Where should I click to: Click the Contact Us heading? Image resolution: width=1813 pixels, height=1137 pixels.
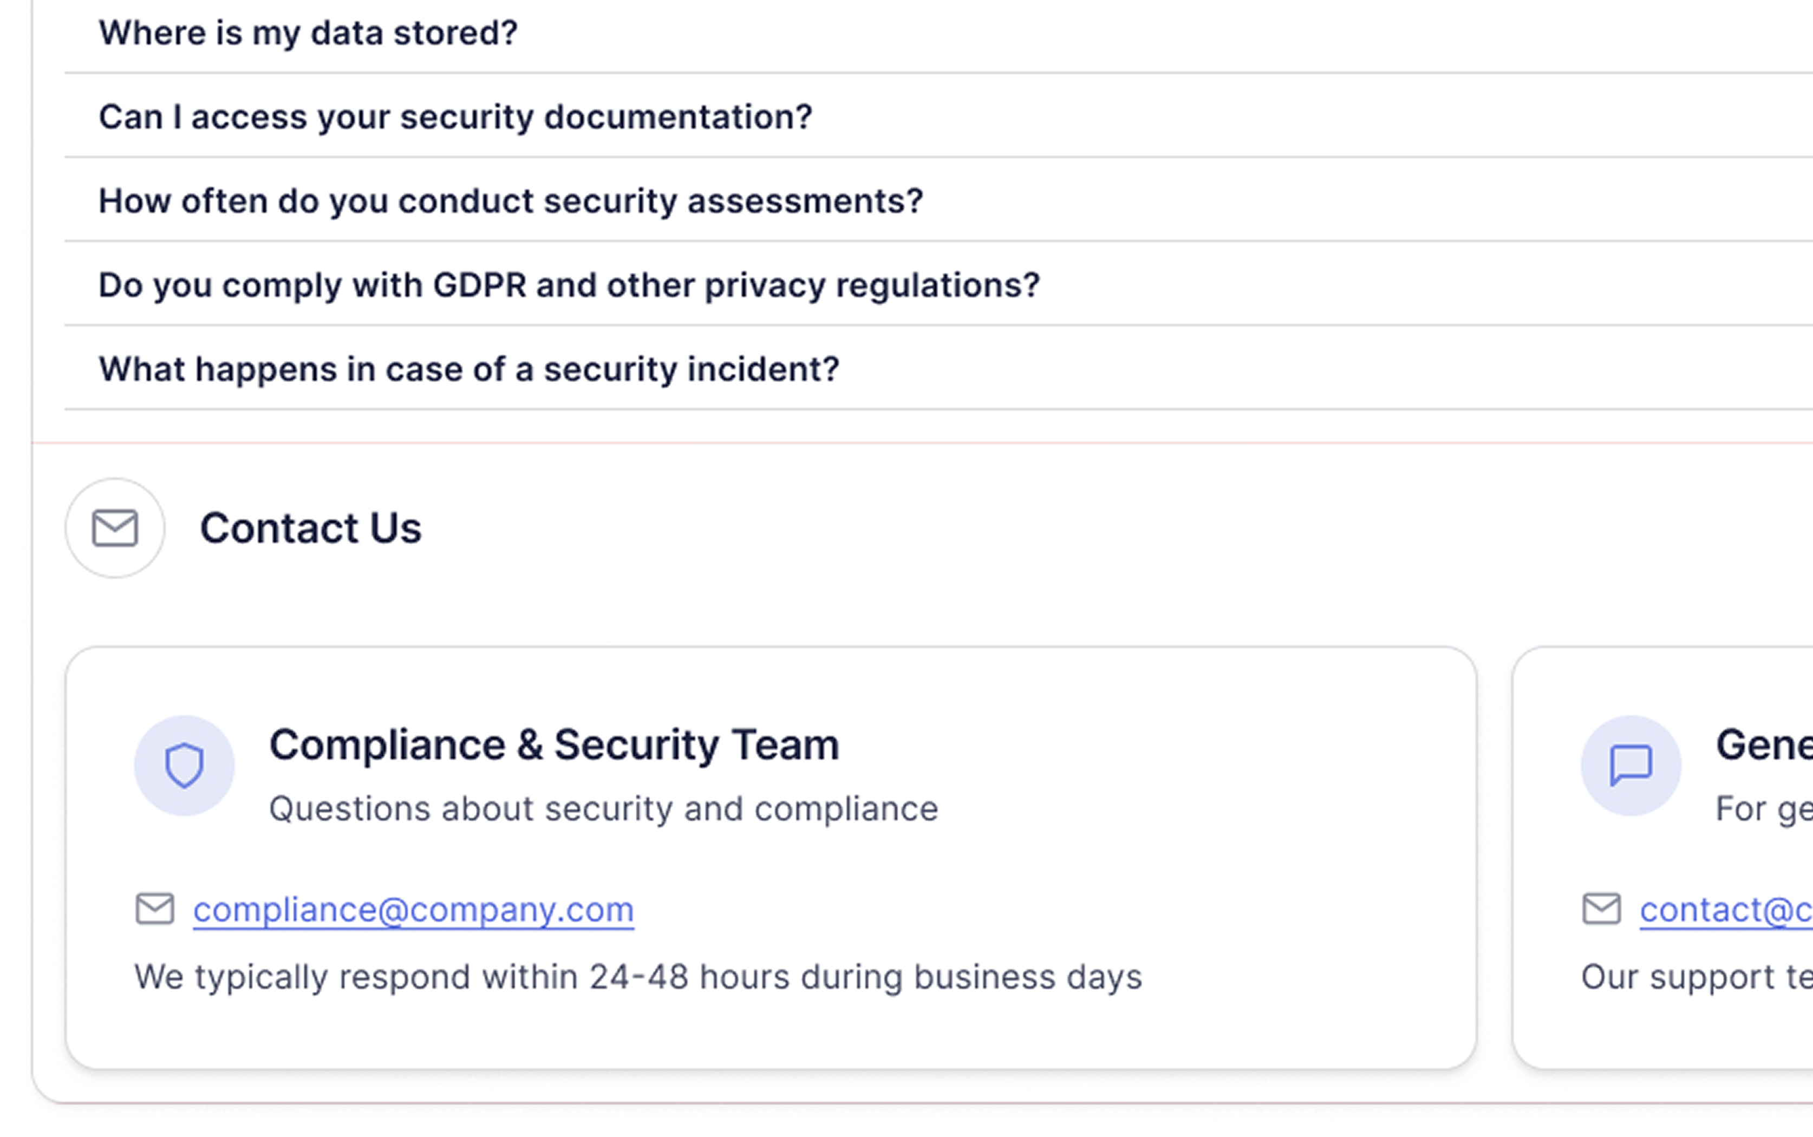(x=311, y=528)
